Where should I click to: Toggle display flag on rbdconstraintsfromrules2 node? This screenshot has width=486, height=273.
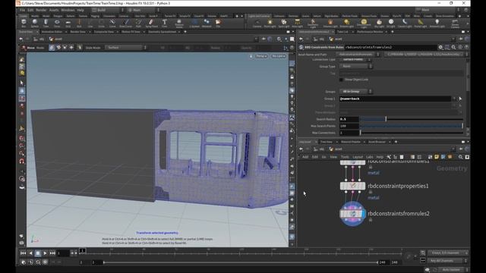coord(364,214)
